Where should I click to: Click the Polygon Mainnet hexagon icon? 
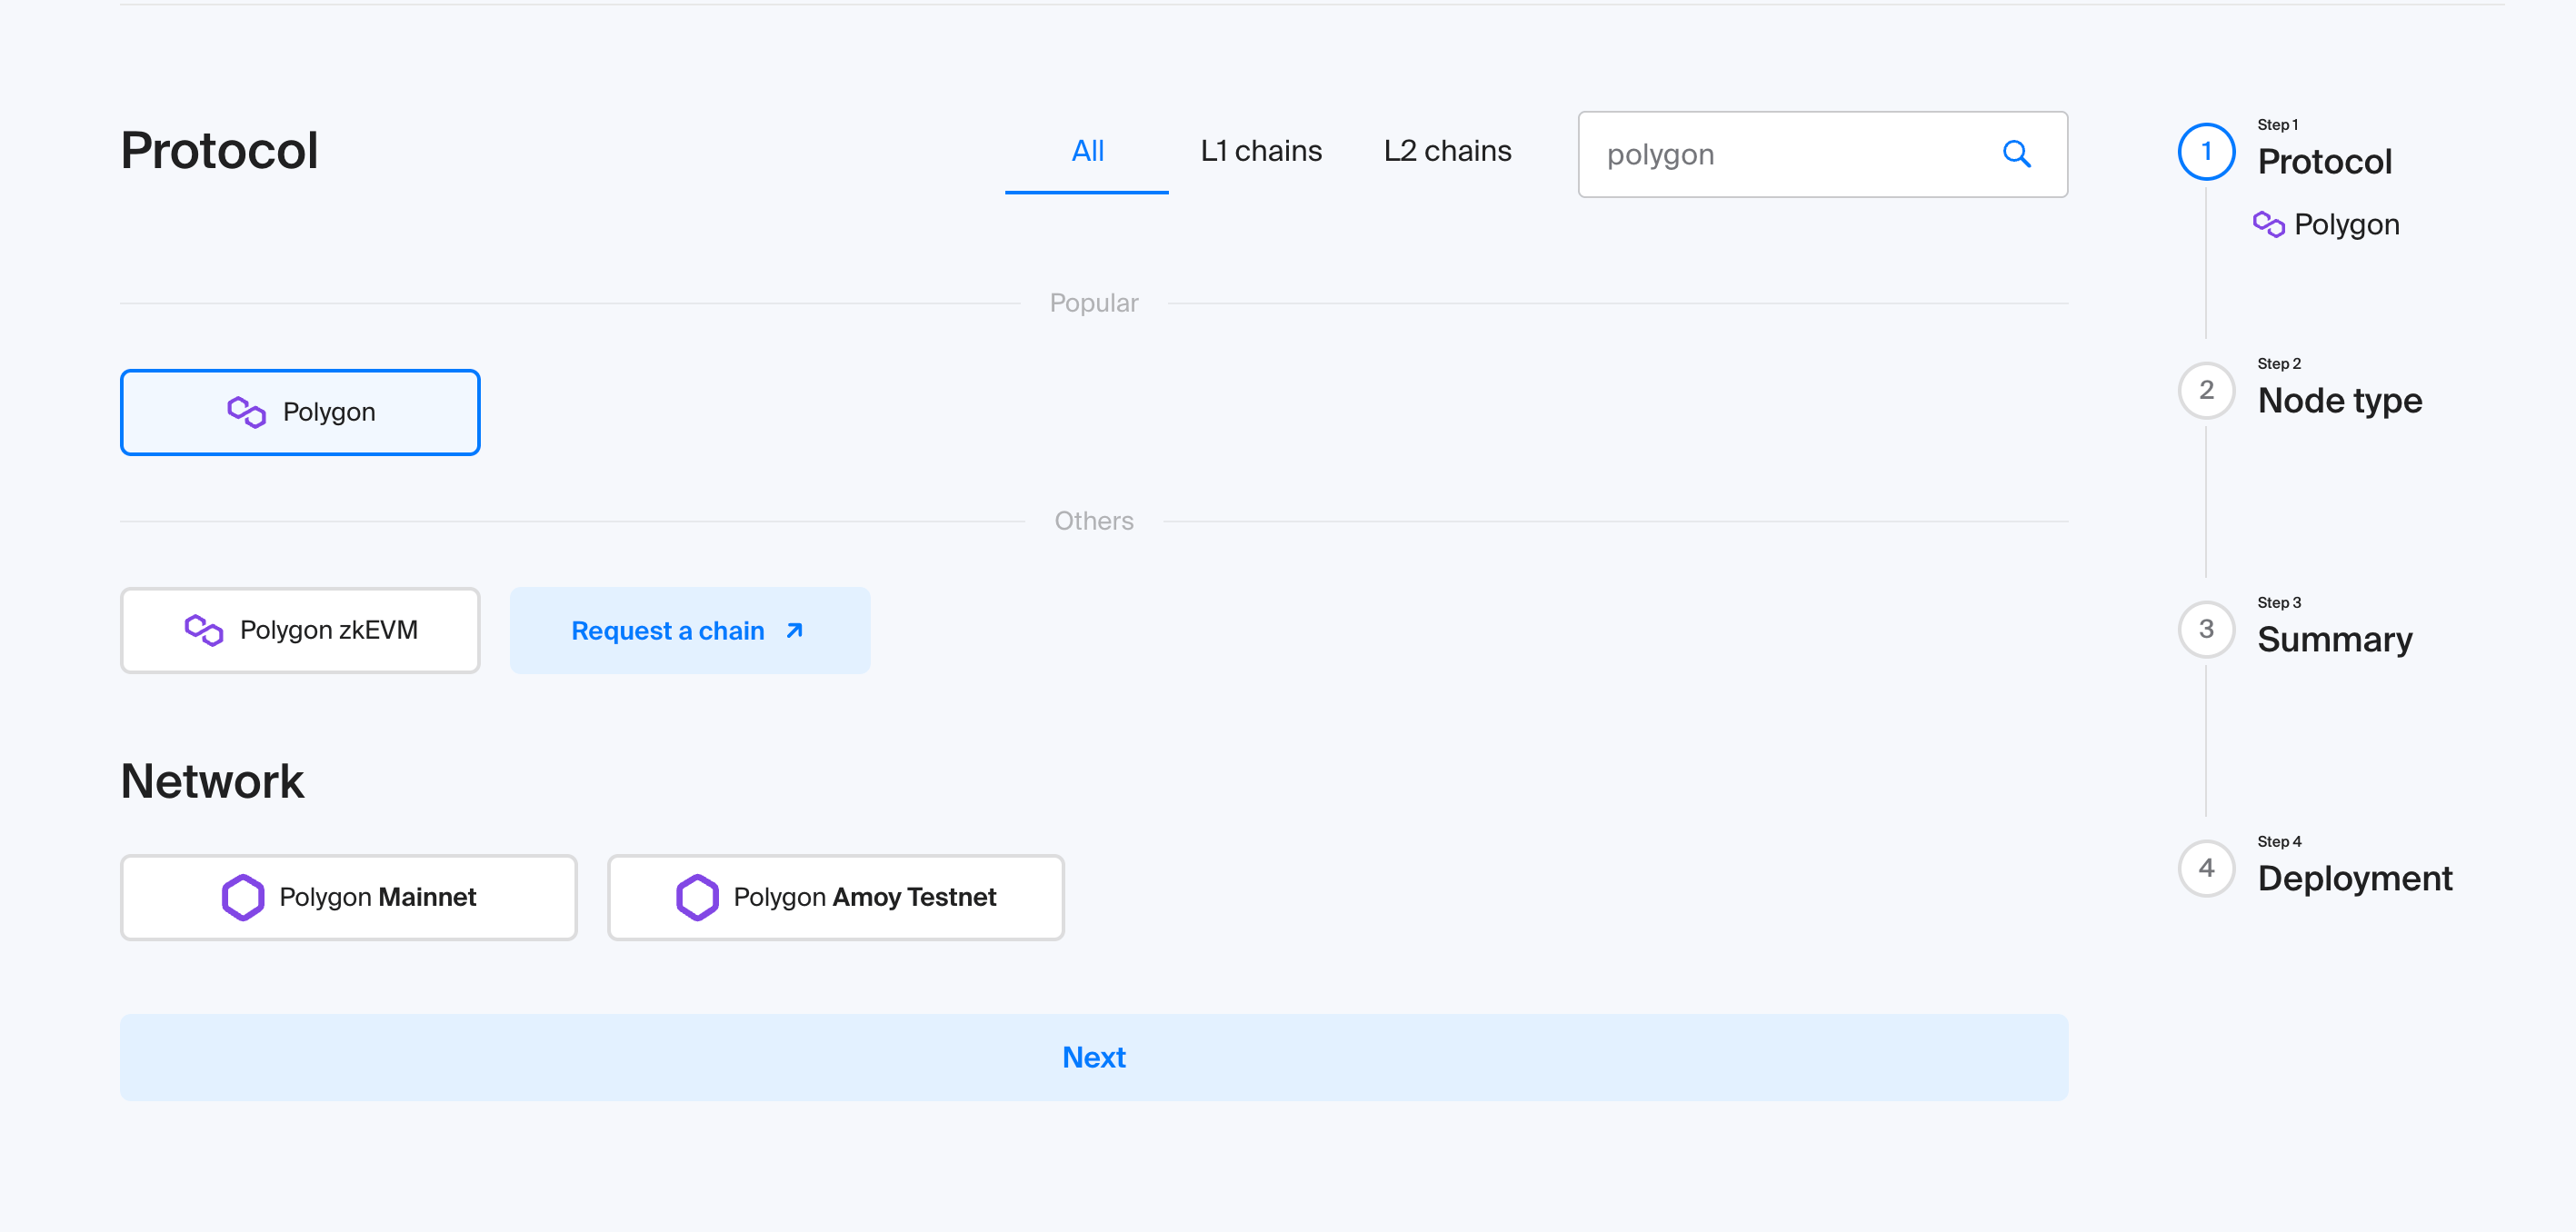[243, 896]
